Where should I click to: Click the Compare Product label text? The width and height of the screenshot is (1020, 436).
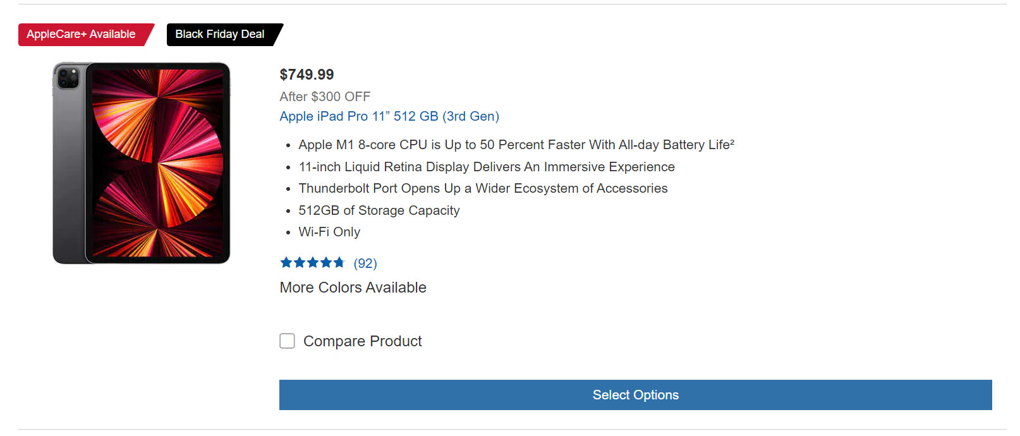[x=363, y=341]
